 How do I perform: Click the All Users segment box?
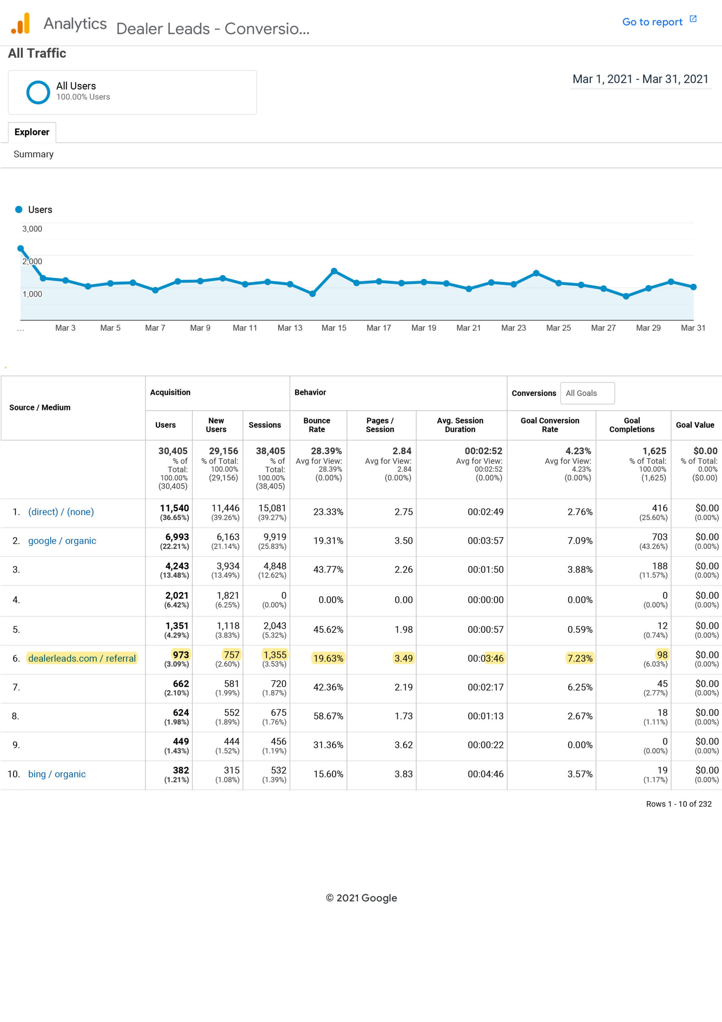click(132, 92)
